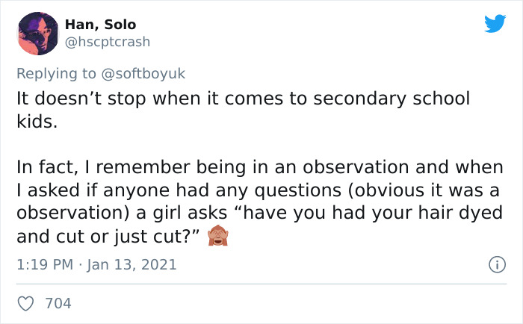Screen dimensions: 523x324
Task: Click the Jan 13, 2021 date
Action: coord(131,265)
